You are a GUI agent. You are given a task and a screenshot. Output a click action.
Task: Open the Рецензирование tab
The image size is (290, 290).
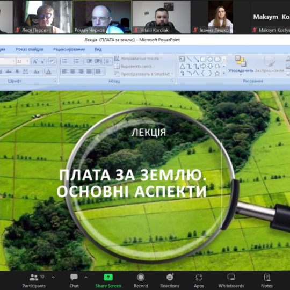coord(69,49)
